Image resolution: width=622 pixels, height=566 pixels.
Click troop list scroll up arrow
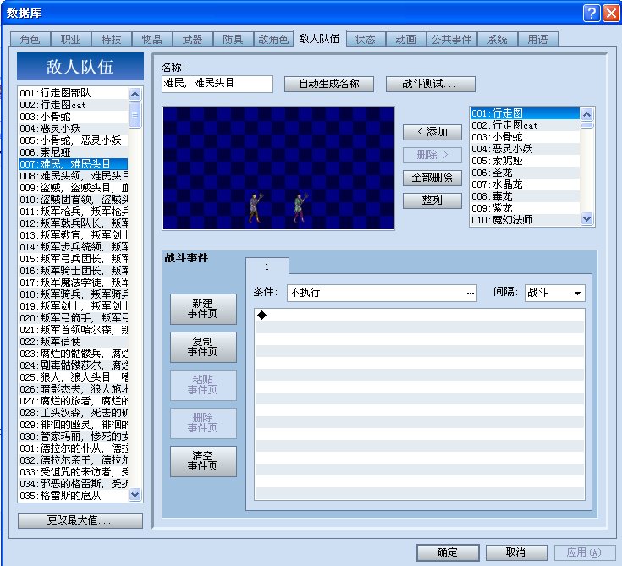pos(135,94)
